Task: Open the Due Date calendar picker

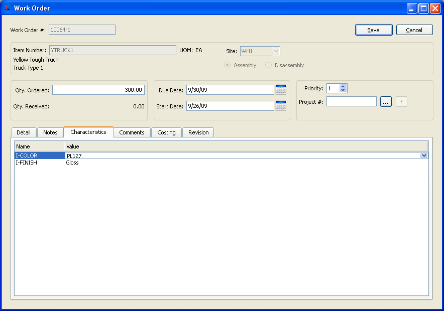Action: tap(281, 90)
